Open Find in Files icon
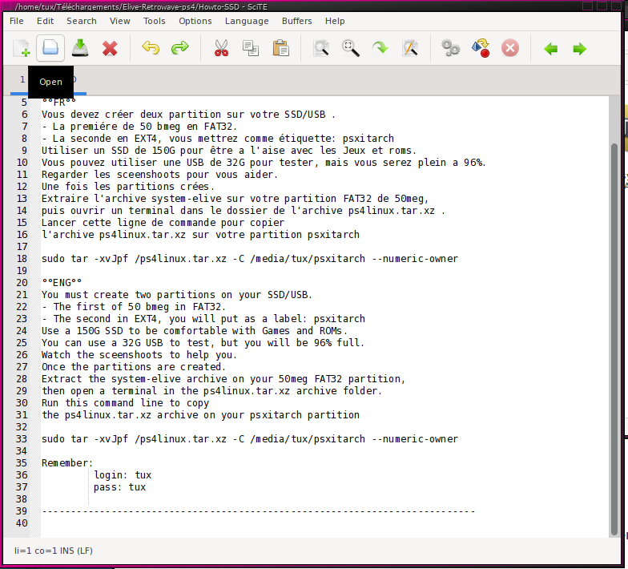The height and width of the screenshot is (569, 628). tap(321, 48)
